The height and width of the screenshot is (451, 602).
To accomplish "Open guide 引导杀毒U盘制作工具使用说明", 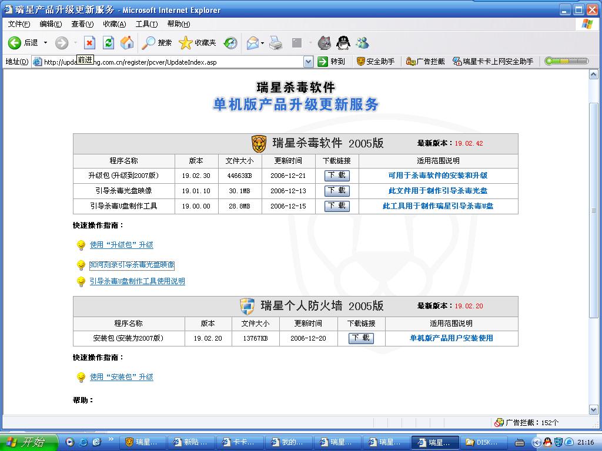I will 137,281.
